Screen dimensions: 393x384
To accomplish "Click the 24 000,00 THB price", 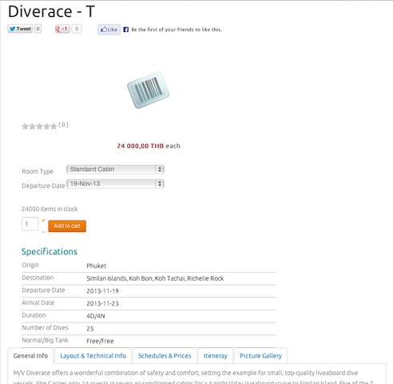I will [x=141, y=146].
